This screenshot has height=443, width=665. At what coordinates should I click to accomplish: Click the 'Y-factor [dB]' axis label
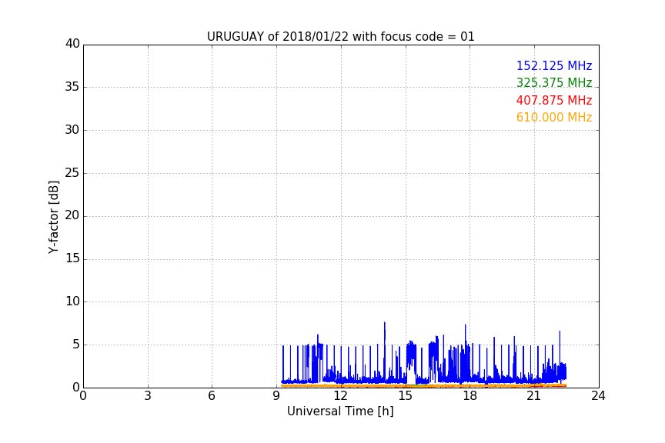point(53,217)
